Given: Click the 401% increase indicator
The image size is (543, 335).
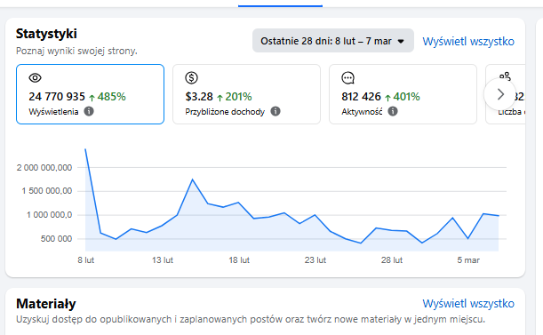Looking at the screenshot, I should (x=403, y=97).
